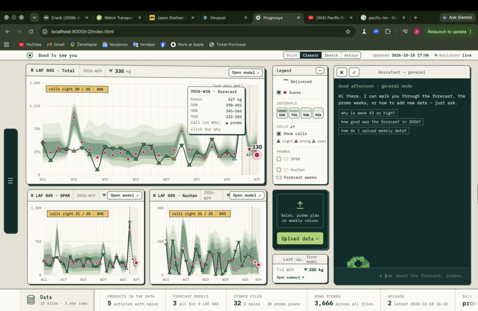Switch to the Crank (2006) tab

pyautogui.click(x=66, y=18)
